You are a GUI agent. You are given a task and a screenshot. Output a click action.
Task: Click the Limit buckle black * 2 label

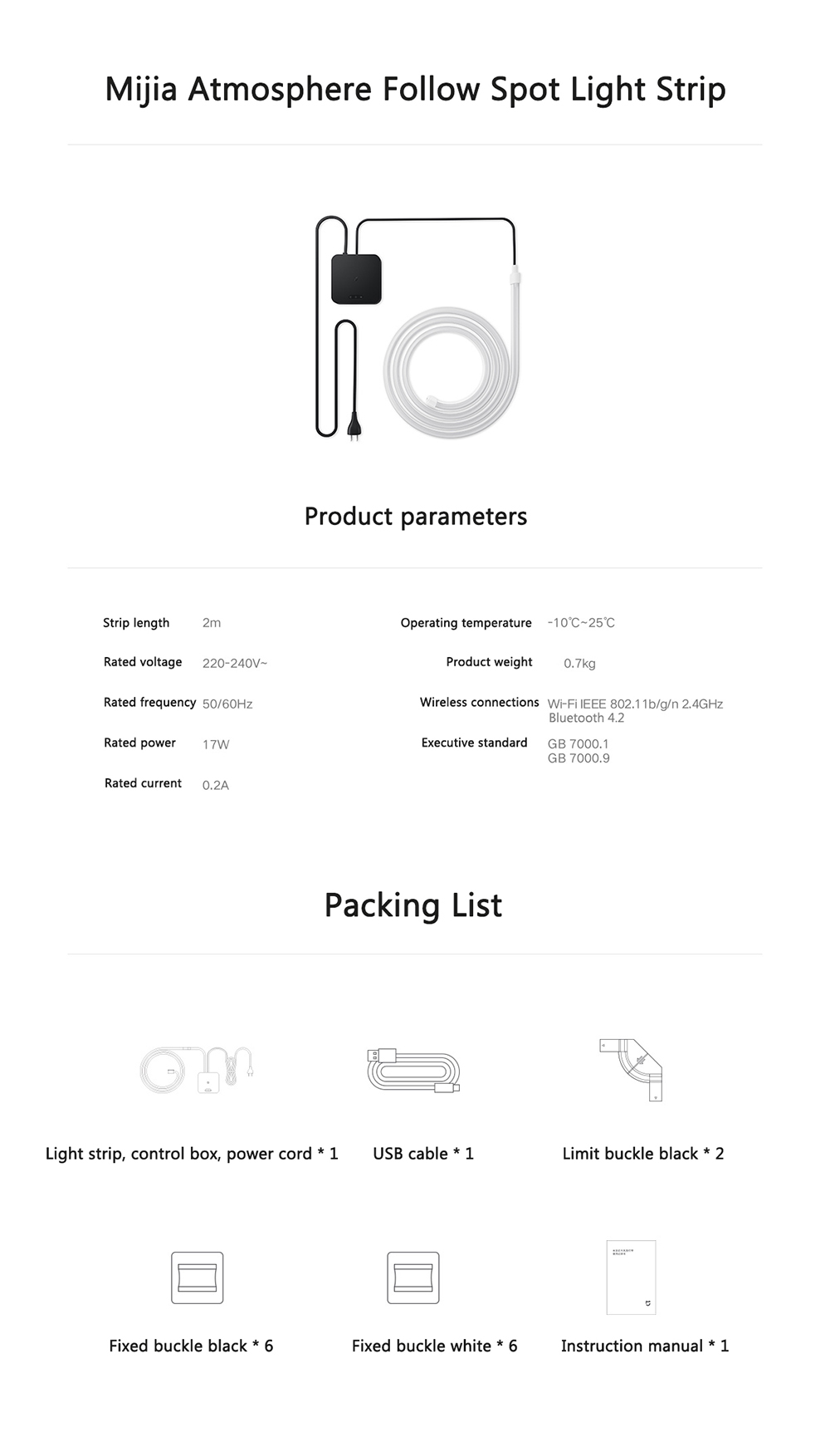643,1153
